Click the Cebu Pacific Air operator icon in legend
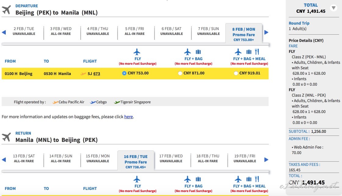This screenshot has height=196, width=342. coord(55,102)
